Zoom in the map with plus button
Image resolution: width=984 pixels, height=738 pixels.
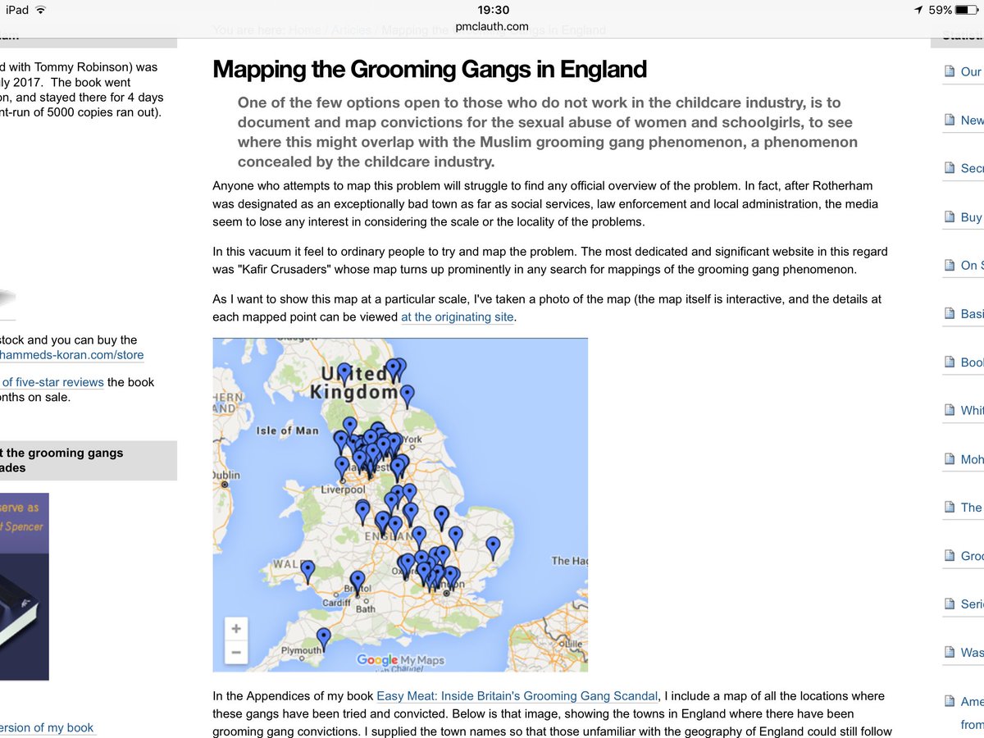point(236,629)
